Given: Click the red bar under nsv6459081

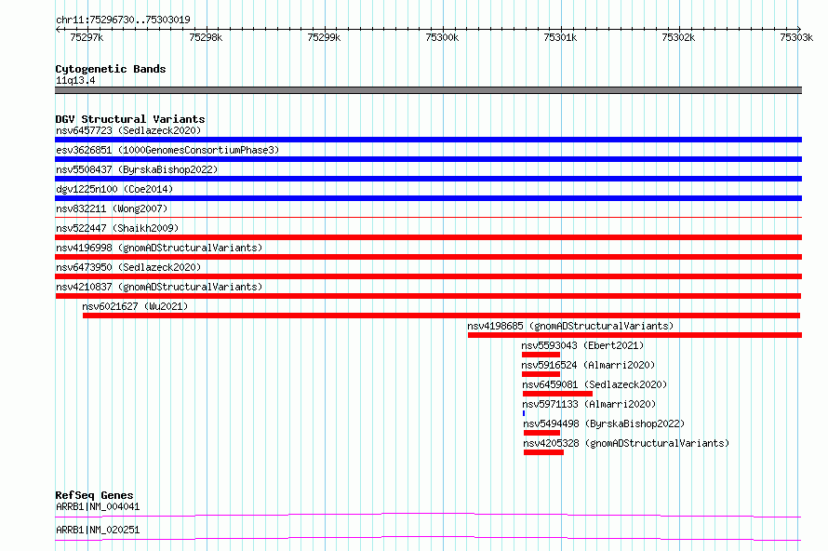Looking at the screenshot, I should tap(557, 394).
